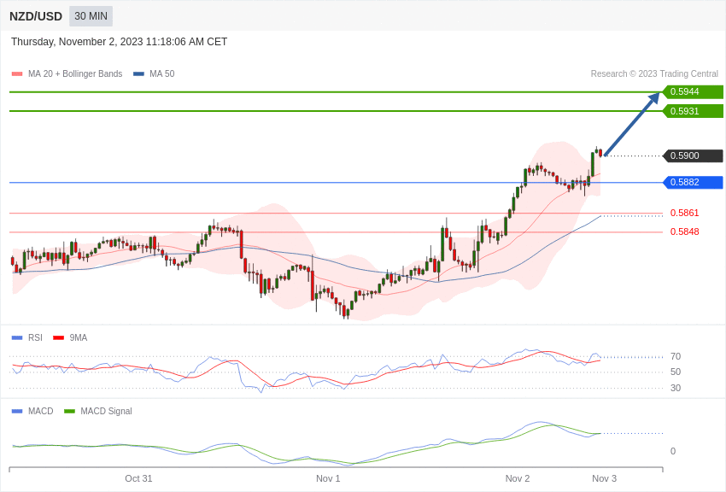Click the RSI legend color swatch
The width and height of the screenshot is (726, 492).
[x=17, y=338]
